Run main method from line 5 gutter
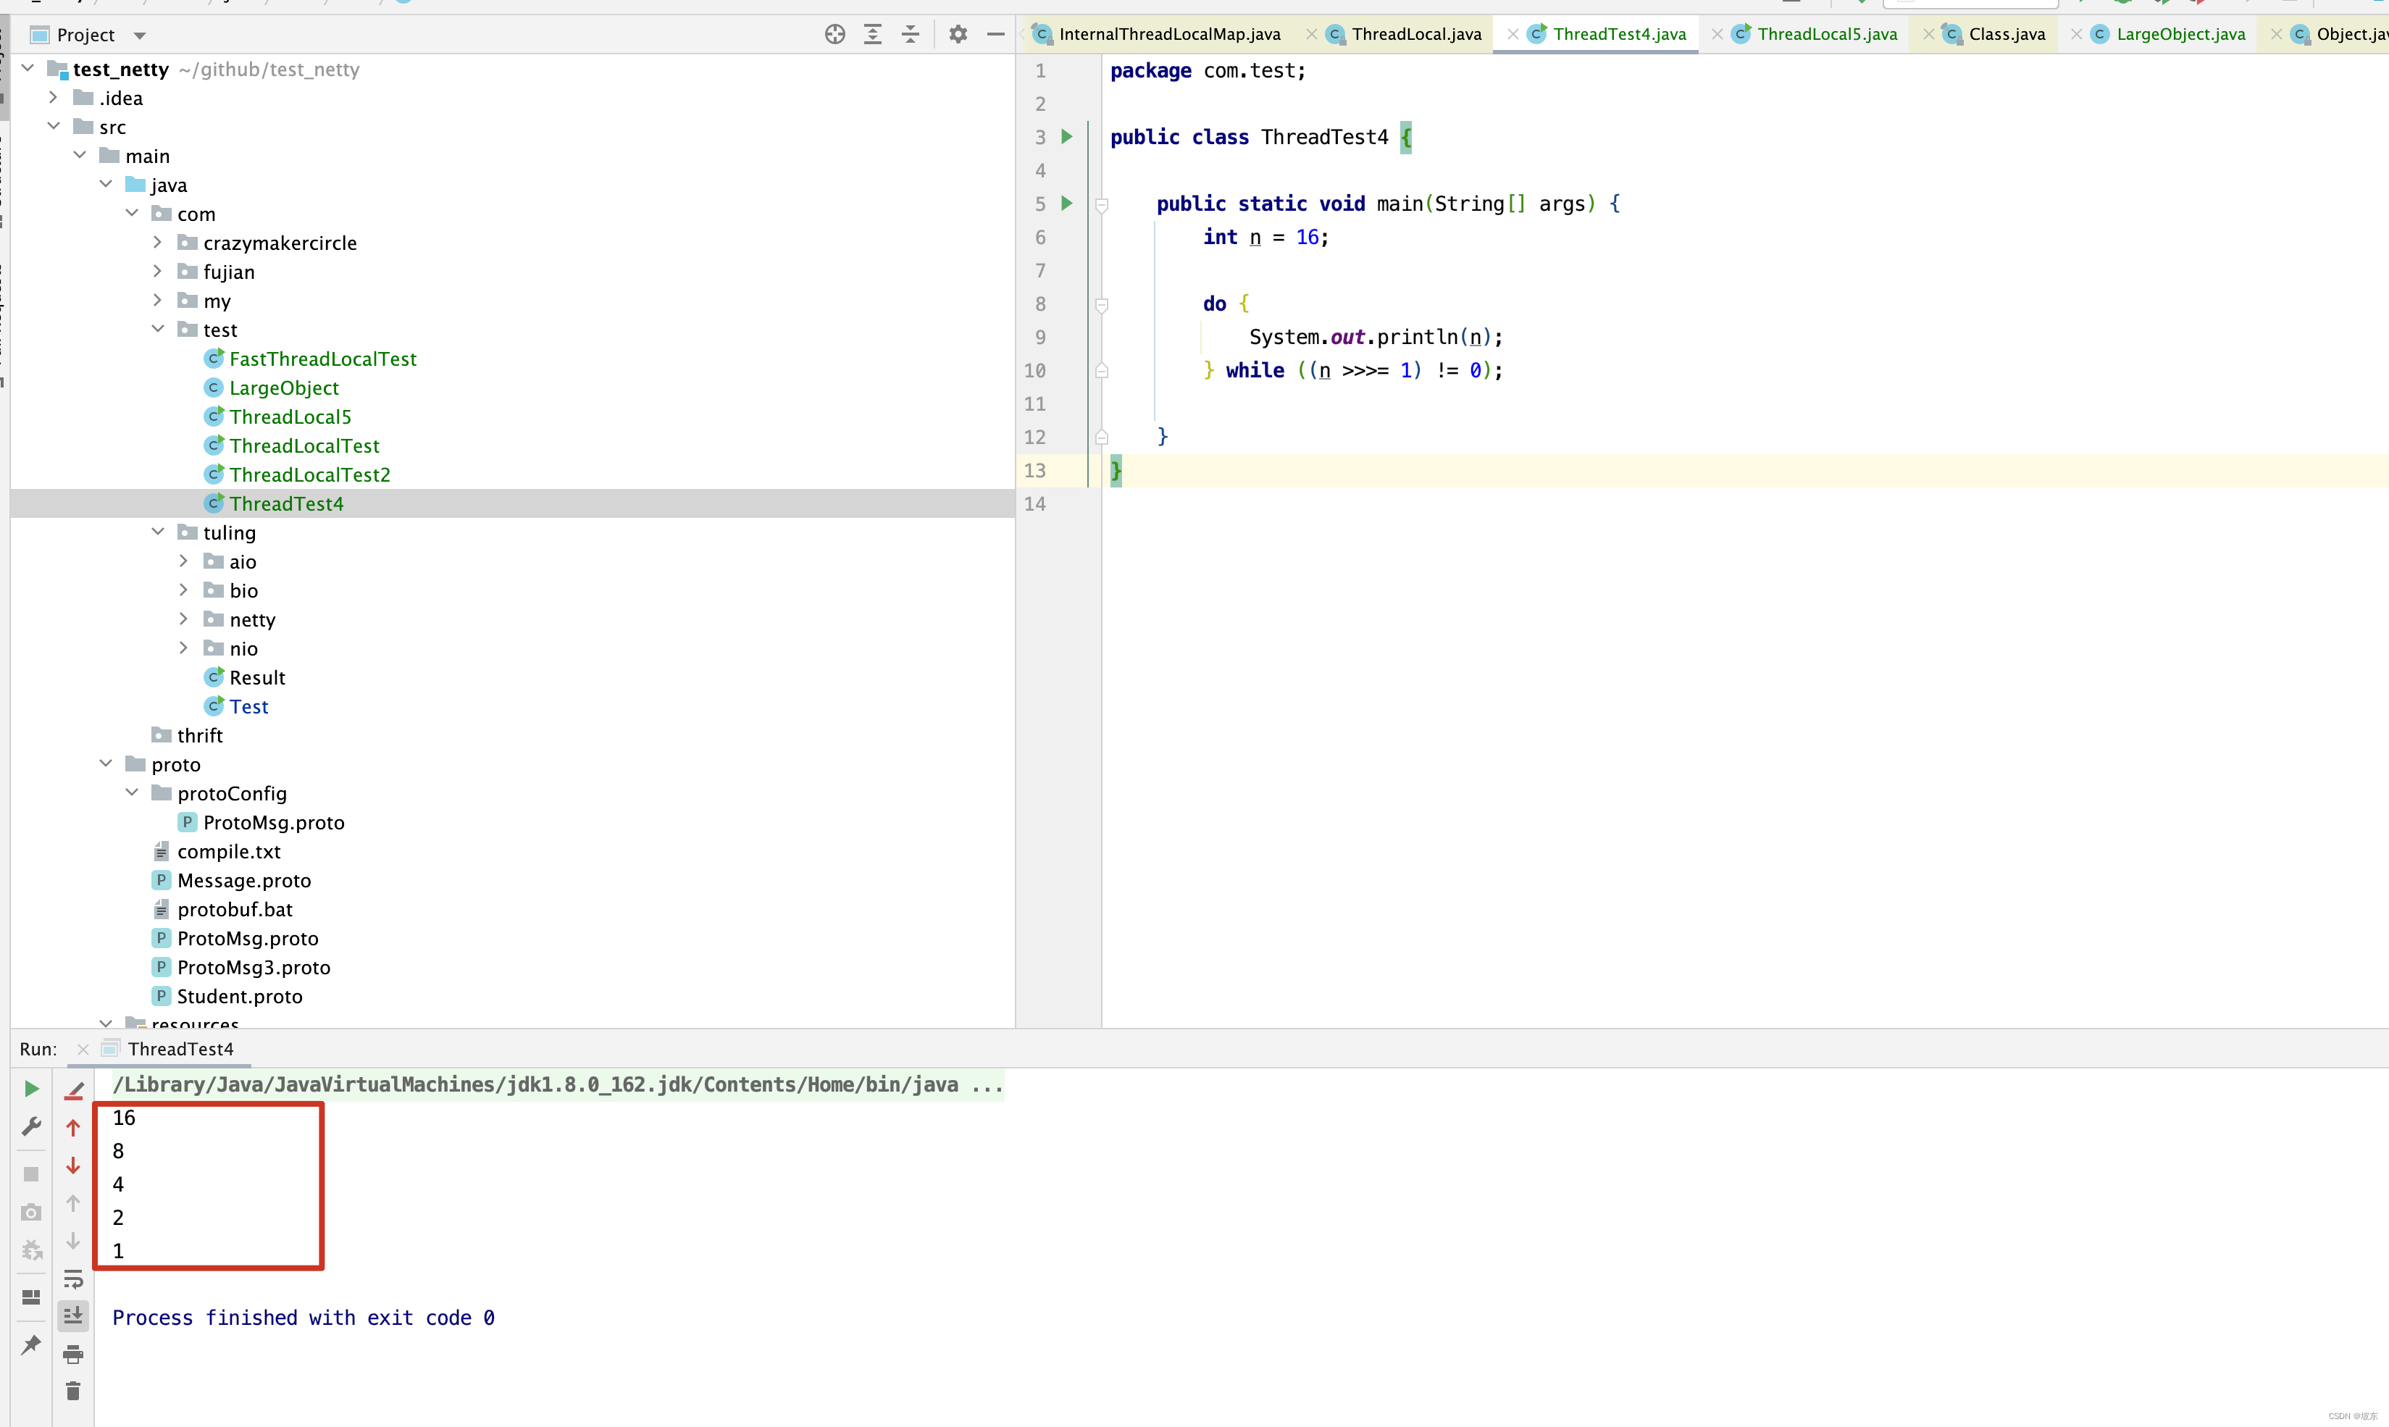The image size is (2389, 1427). (1066, 203)
